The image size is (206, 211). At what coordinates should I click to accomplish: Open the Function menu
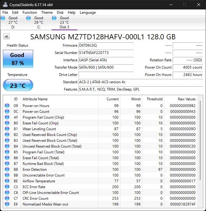click(x=30, y=13)
